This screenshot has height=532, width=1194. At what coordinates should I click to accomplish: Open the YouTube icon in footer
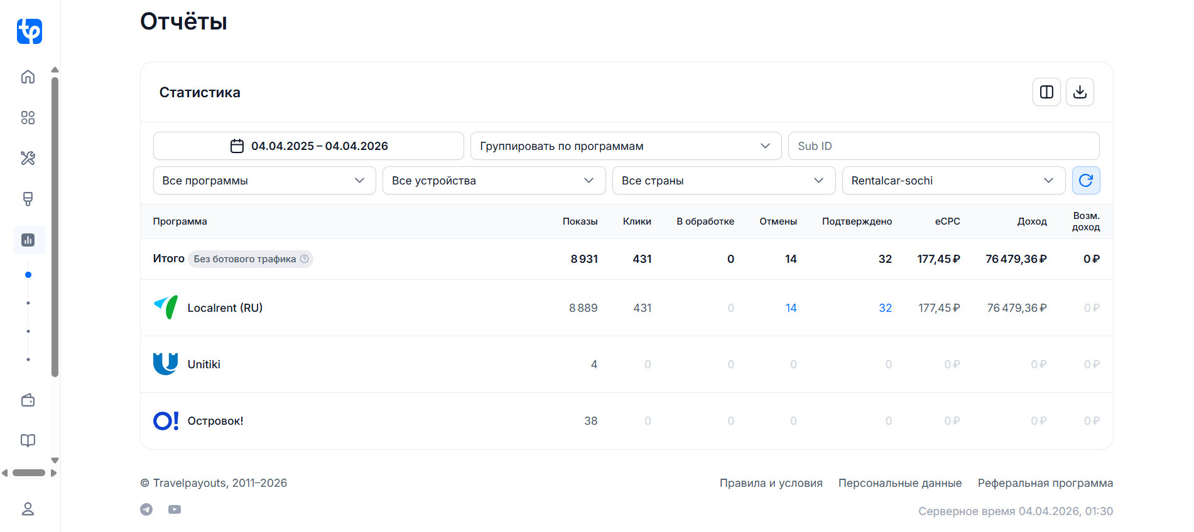click(175, 509)
